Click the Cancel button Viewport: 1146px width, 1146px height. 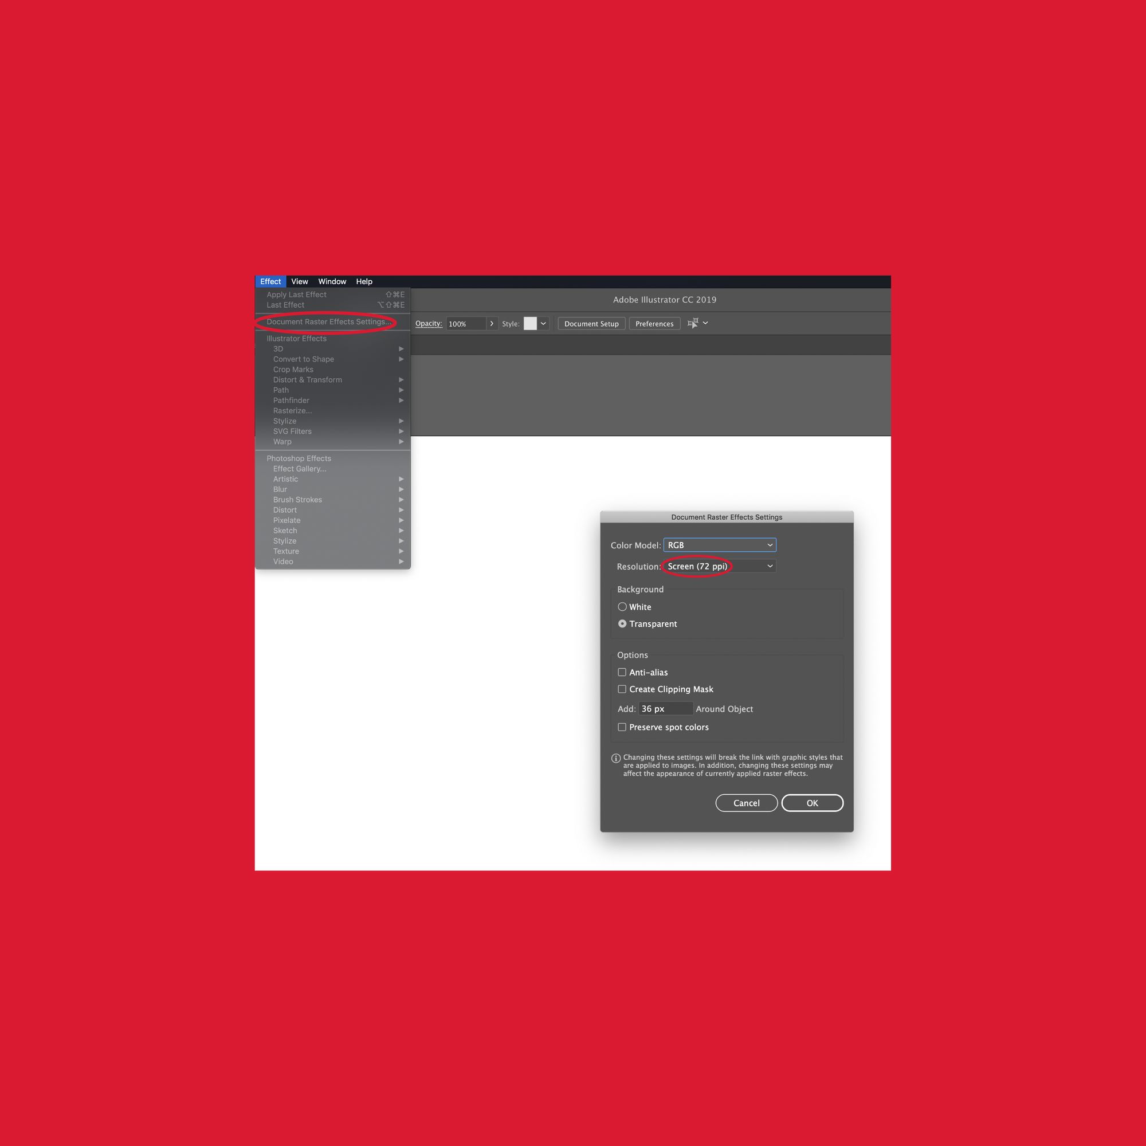pyautogui.click(x=746, y=802)
